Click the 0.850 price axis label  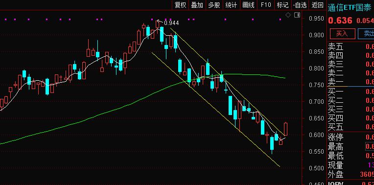(316, 52)
